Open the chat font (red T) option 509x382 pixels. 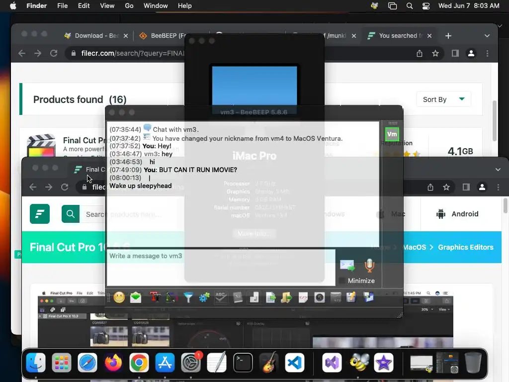click(155, 297)
